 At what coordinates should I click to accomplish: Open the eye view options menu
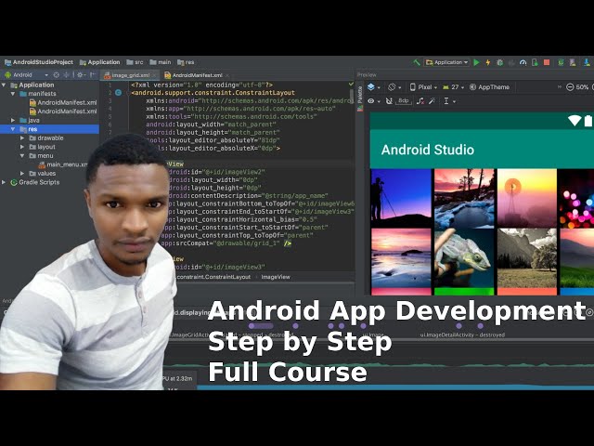point(373,101)
